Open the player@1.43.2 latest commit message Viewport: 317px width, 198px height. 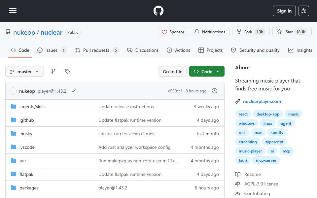coord(52,91)
